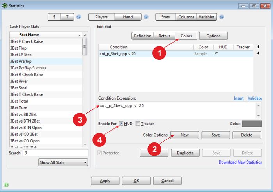Click the stat list scrollbar thumb
273x192 pixels.
click(85, 46)
